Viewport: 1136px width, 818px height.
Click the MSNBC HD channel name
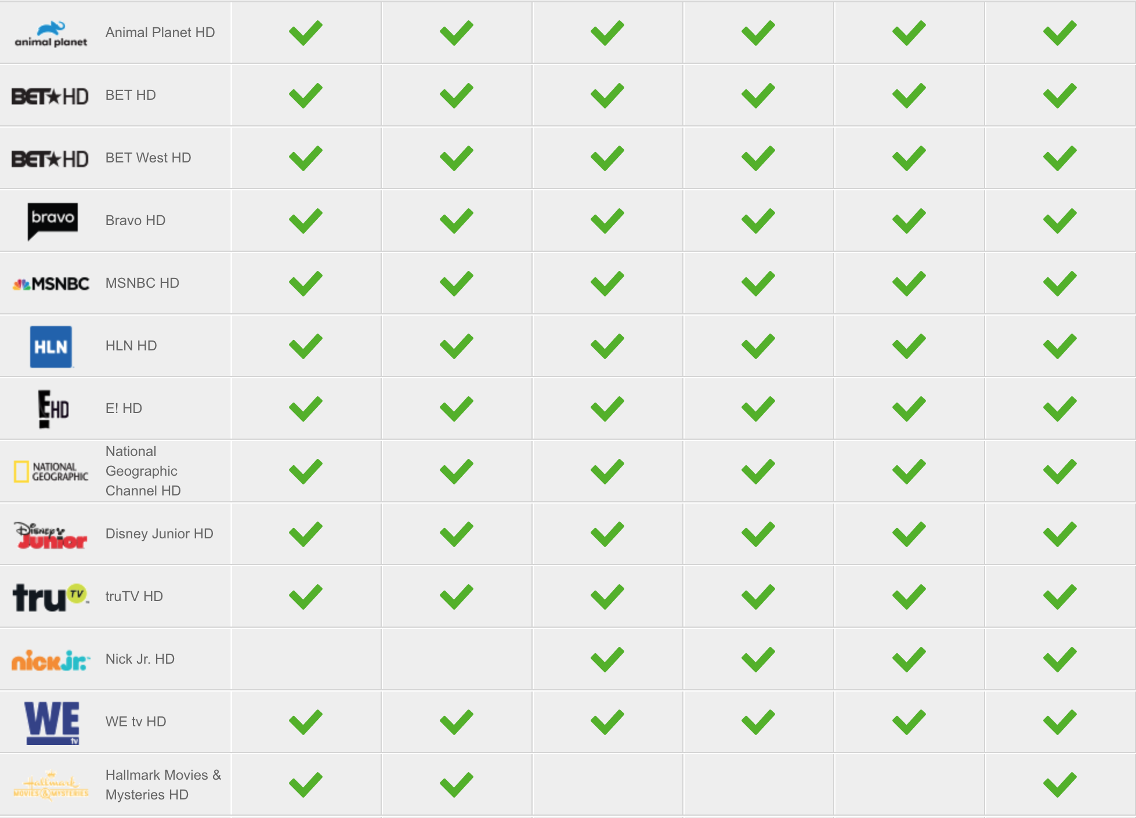pos(142,283)
